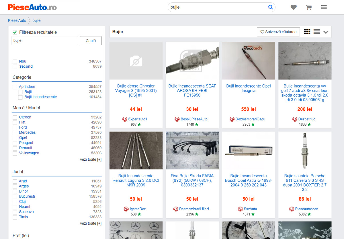Open Skoda FABIA ignition wires thumbnail
Image resolution: width=344 pixels, height=239 pixels.
coord(192,150)
